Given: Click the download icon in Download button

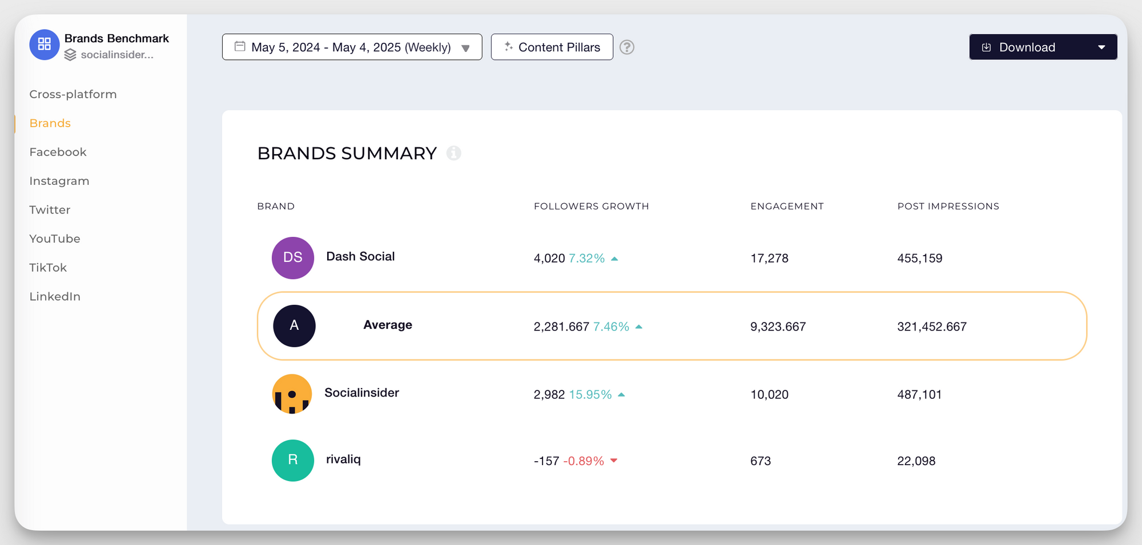Looking at the screenshot, I should point(986,47).
